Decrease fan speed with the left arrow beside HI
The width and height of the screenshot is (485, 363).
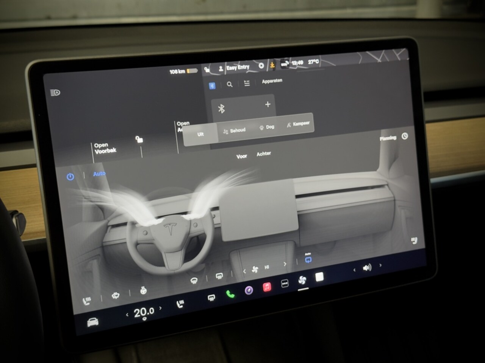(x=244, y=271)
